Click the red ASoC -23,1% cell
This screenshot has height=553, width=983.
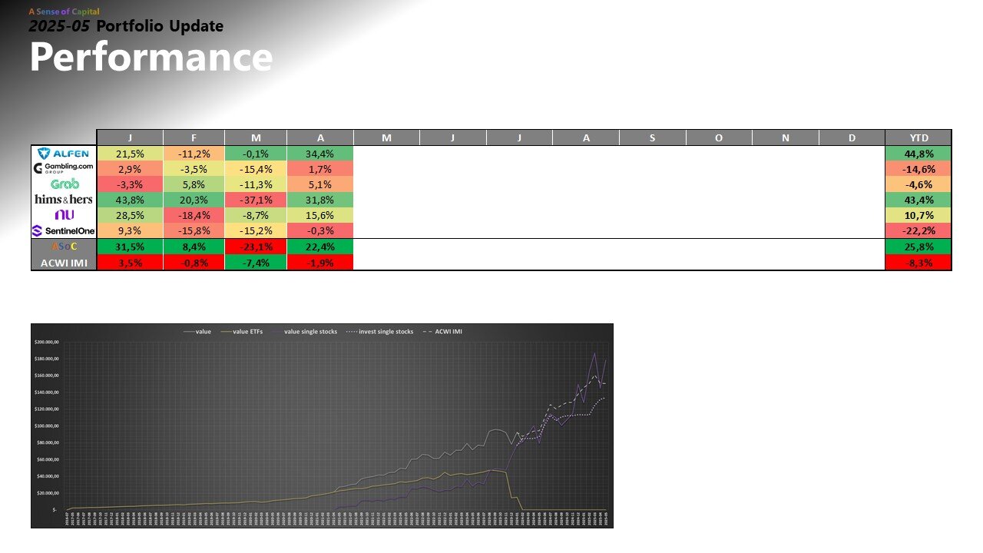coord(256,247)
